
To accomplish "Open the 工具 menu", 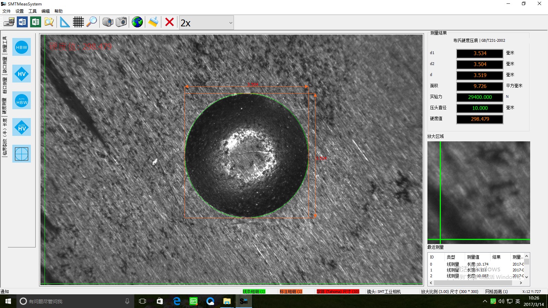I will [33, 11].
